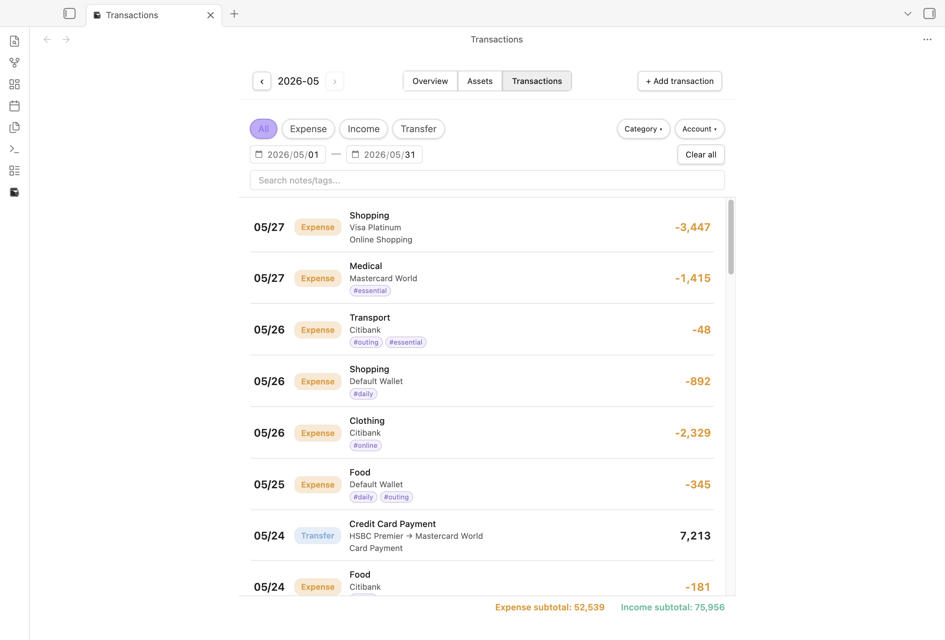The image size is (945, 640).
Task: Click the Expense badge on Clothing row
Action: click(318, 433)
